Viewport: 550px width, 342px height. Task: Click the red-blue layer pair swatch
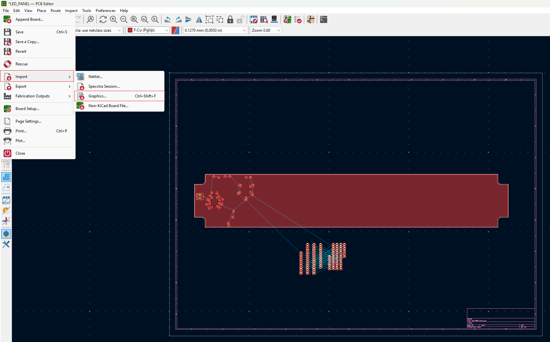pos(175,30)
